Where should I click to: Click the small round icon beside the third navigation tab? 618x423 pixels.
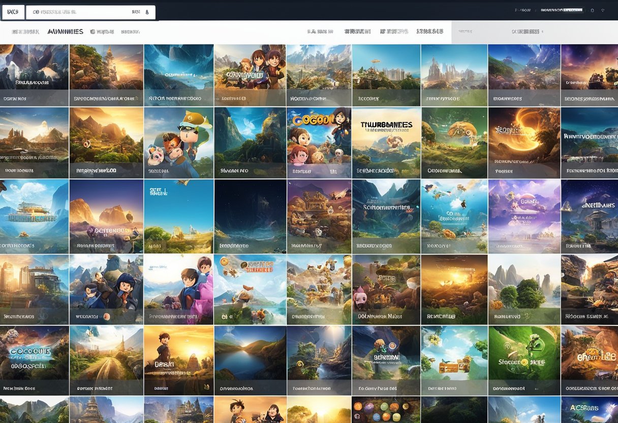click(92, 32)
